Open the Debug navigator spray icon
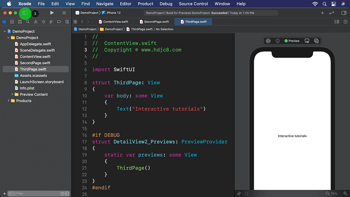Image resolution: width=350 pixels, height=197 pixels. (51, 22)
